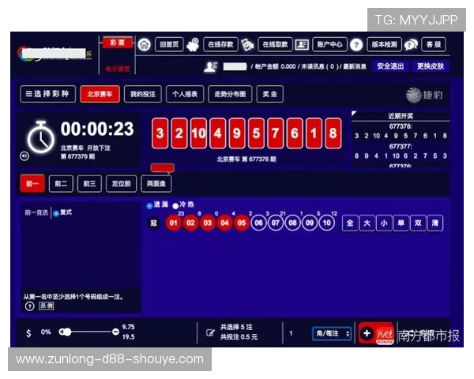Click the 安全退出 button
474x379 pixels.
click(x=389, y=66)
